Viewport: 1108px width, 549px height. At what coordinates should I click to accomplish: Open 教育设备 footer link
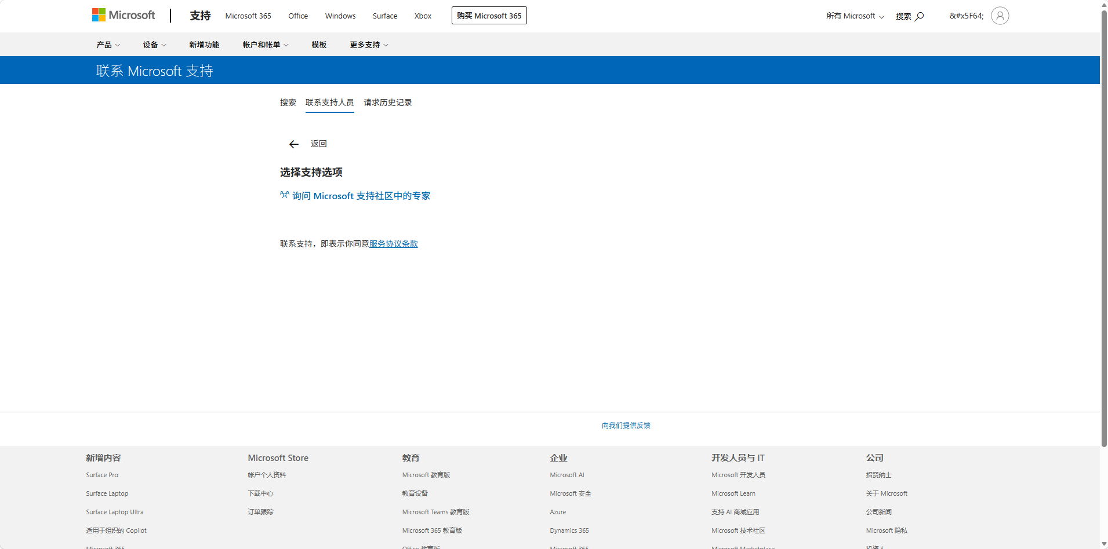point(415,493)
